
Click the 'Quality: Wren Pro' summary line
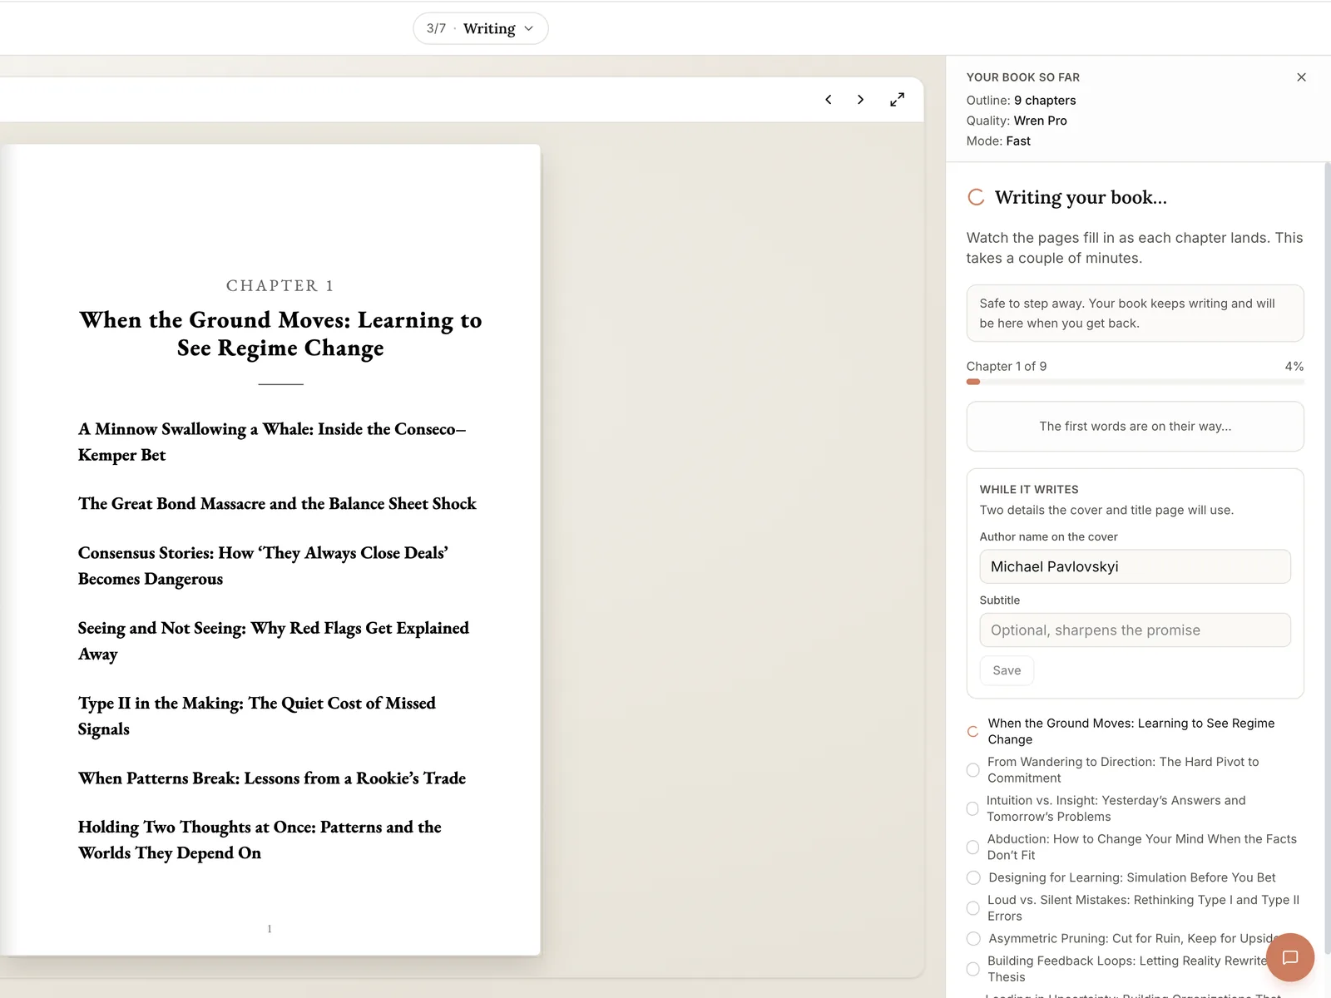point(1017,121)
